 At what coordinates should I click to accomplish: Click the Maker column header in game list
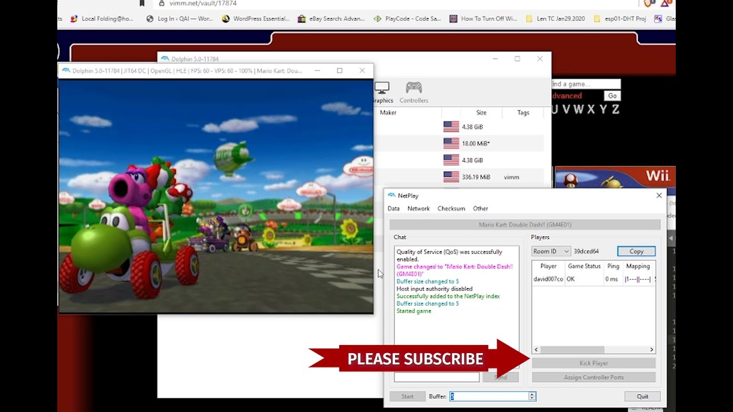point(388,113)
